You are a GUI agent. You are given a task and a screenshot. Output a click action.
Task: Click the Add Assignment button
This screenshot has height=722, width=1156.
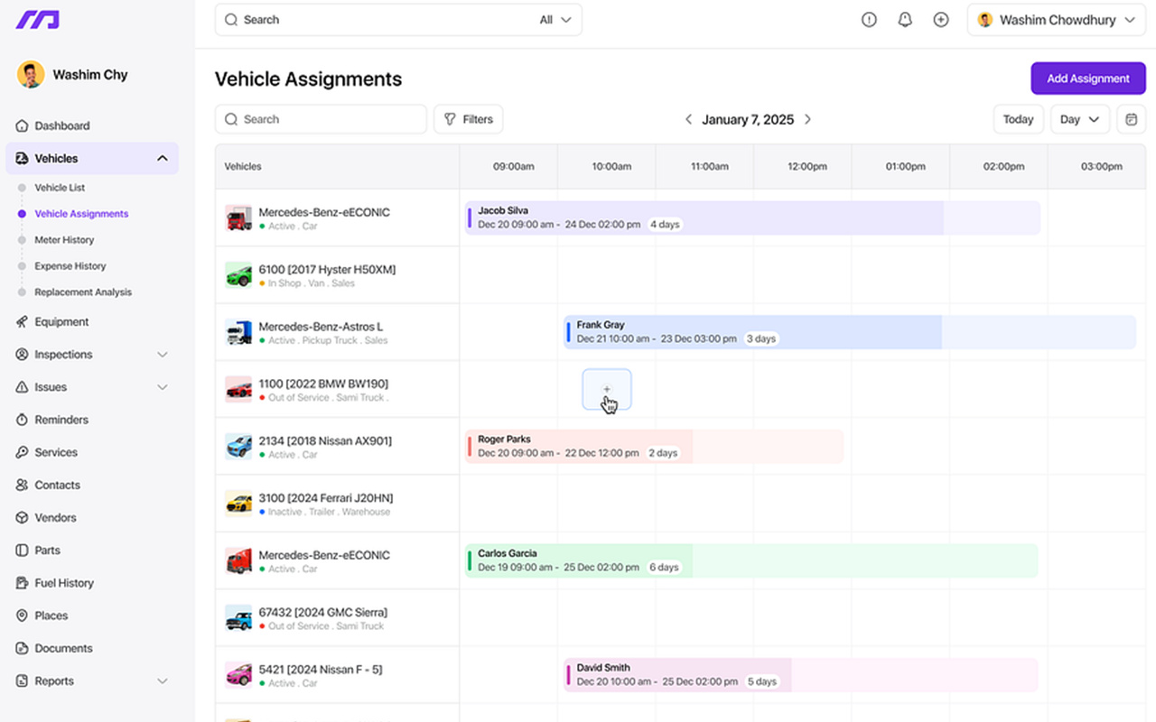coord(1087,78)
